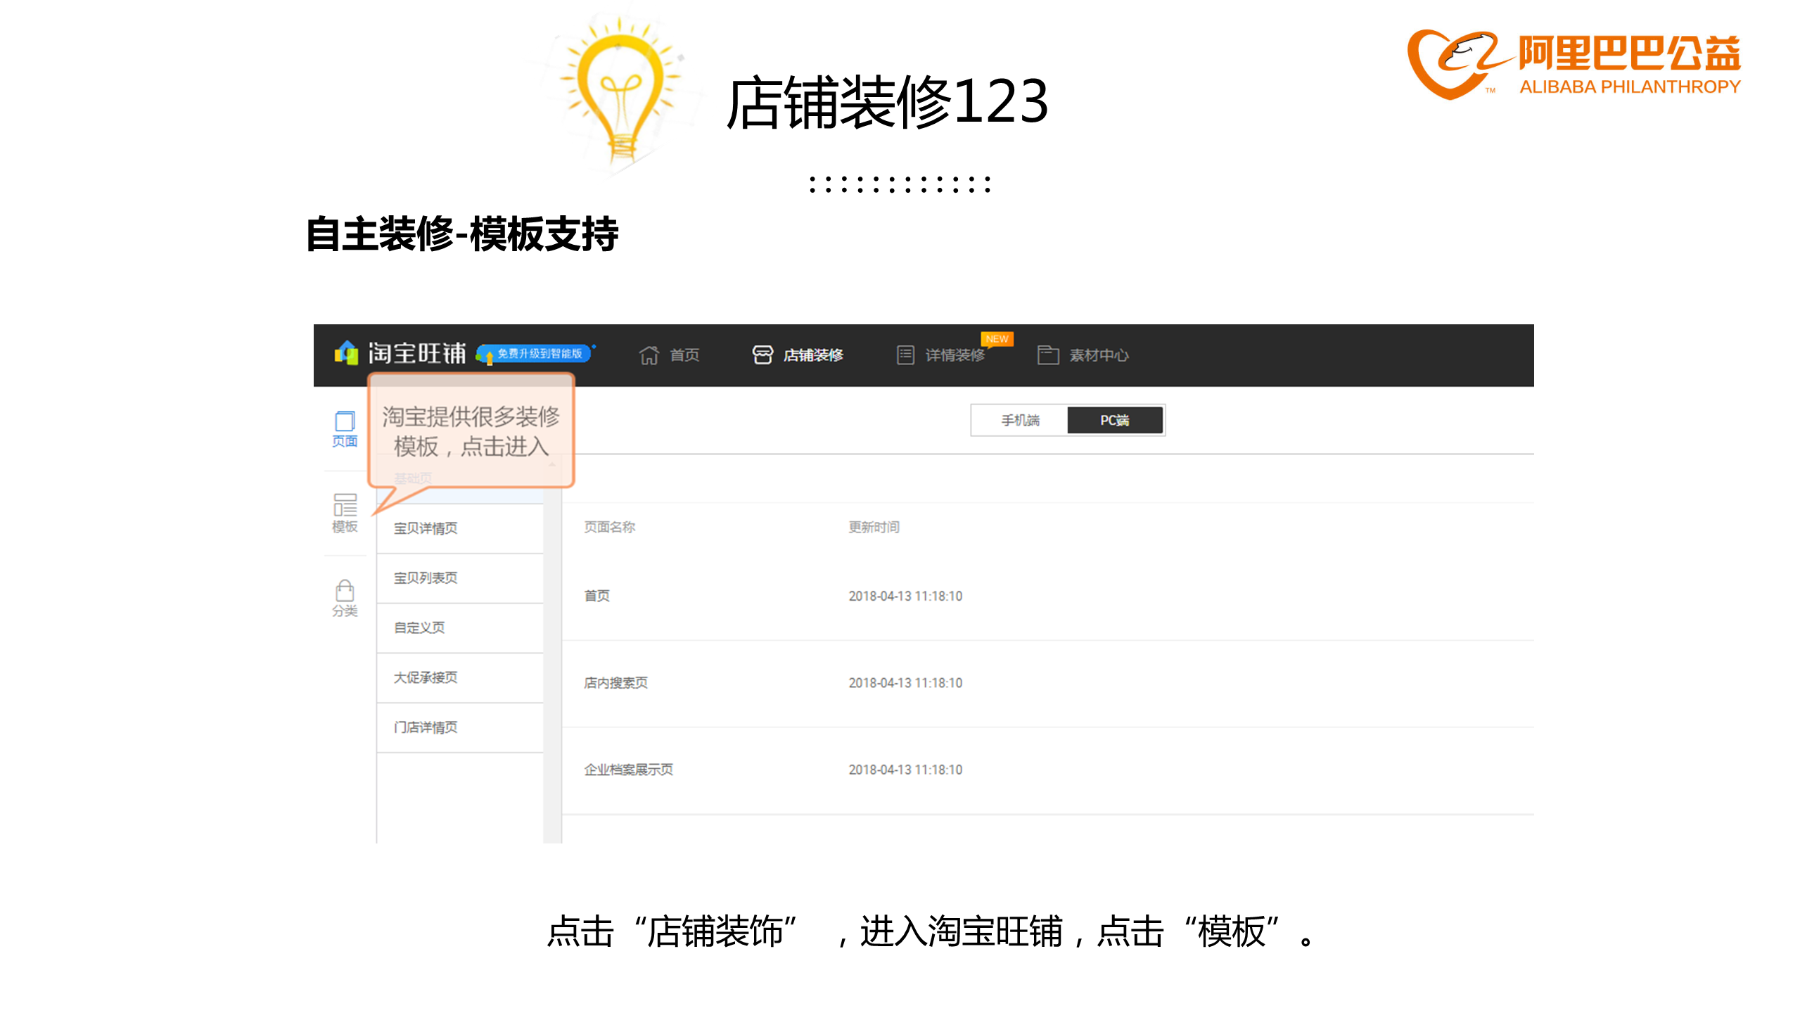
Task: Click the NEW badge on 详情装修
Action: [997, 339]
